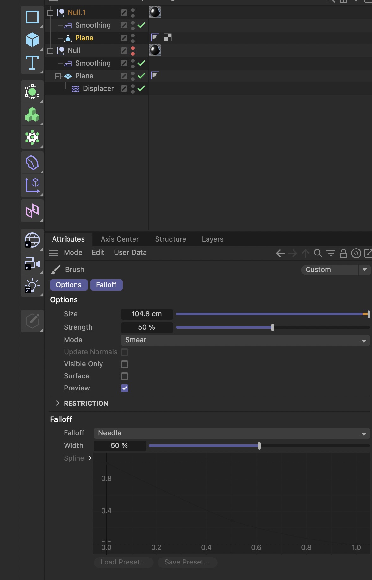Click the Strength slider handle
The height and width of the screenshot is (580, 372).
[273, 327]
